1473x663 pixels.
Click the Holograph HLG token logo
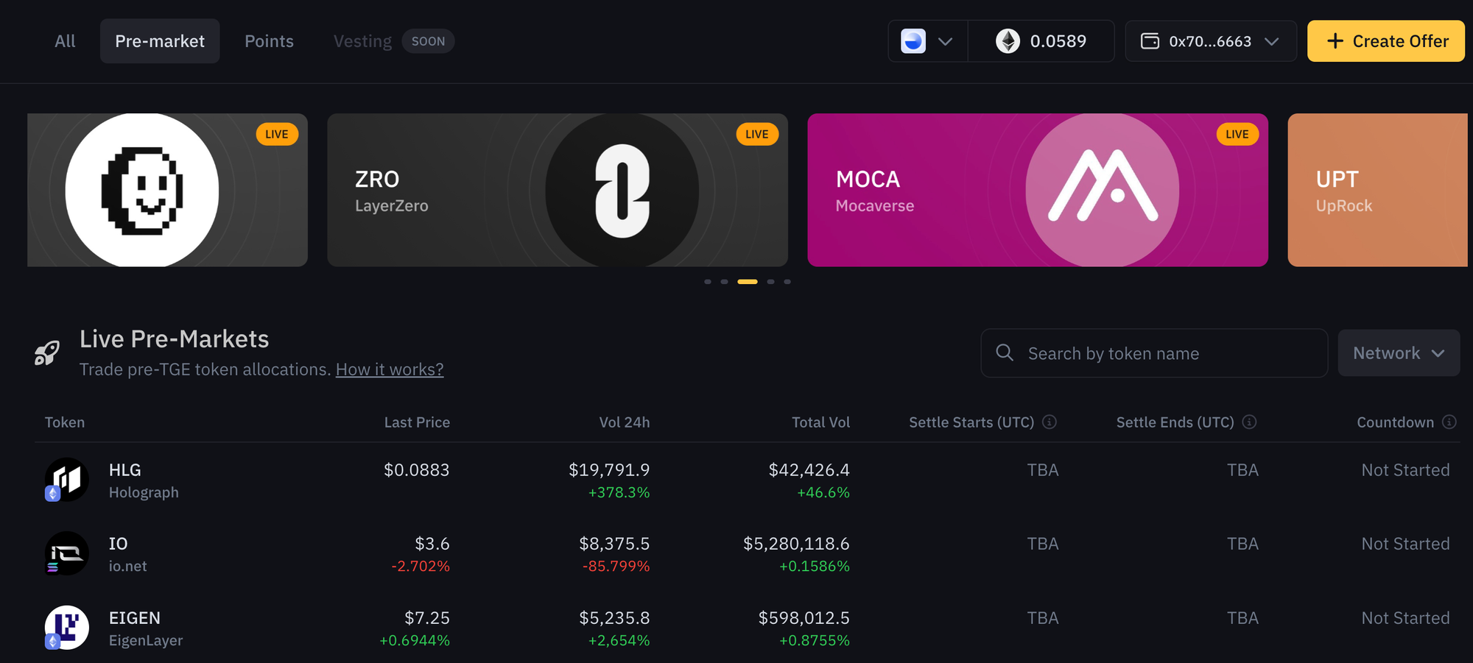66,480
